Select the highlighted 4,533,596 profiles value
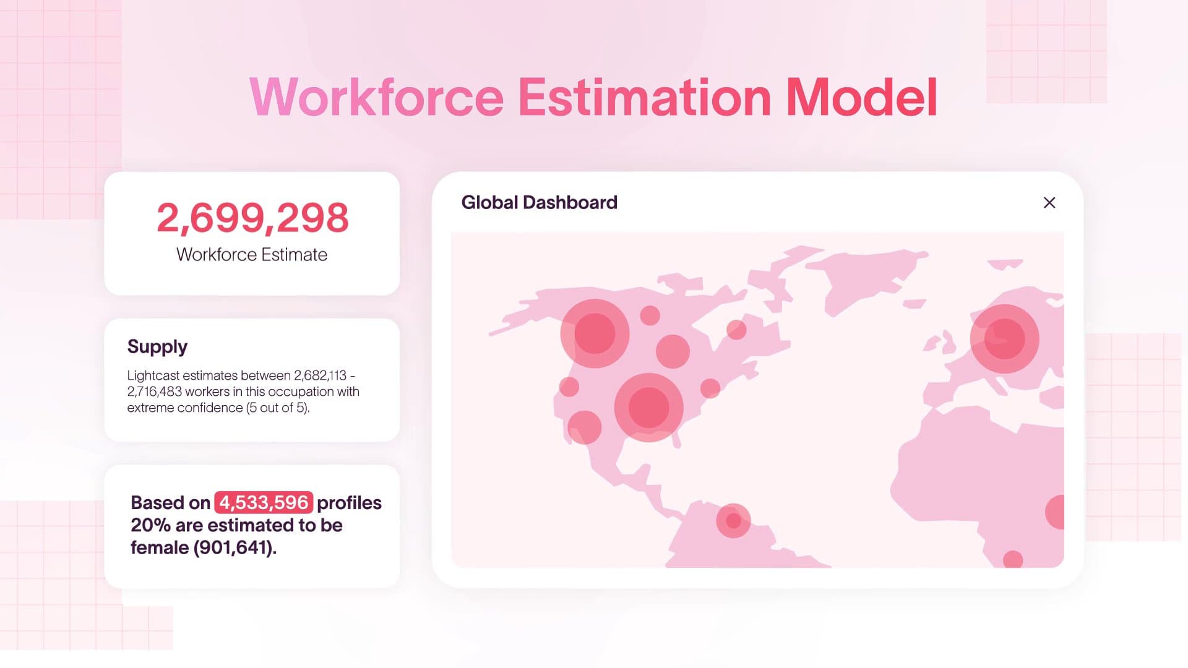This screenshot has width=1188, height=668. pos(265,503)
